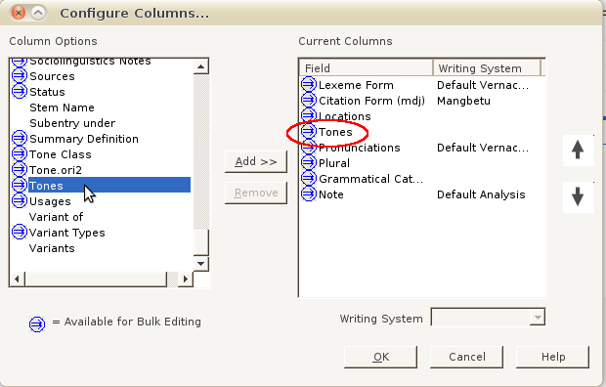Click the icon next to Plural column
Viewport: 606px width, 387px height.
click(309, 162)
